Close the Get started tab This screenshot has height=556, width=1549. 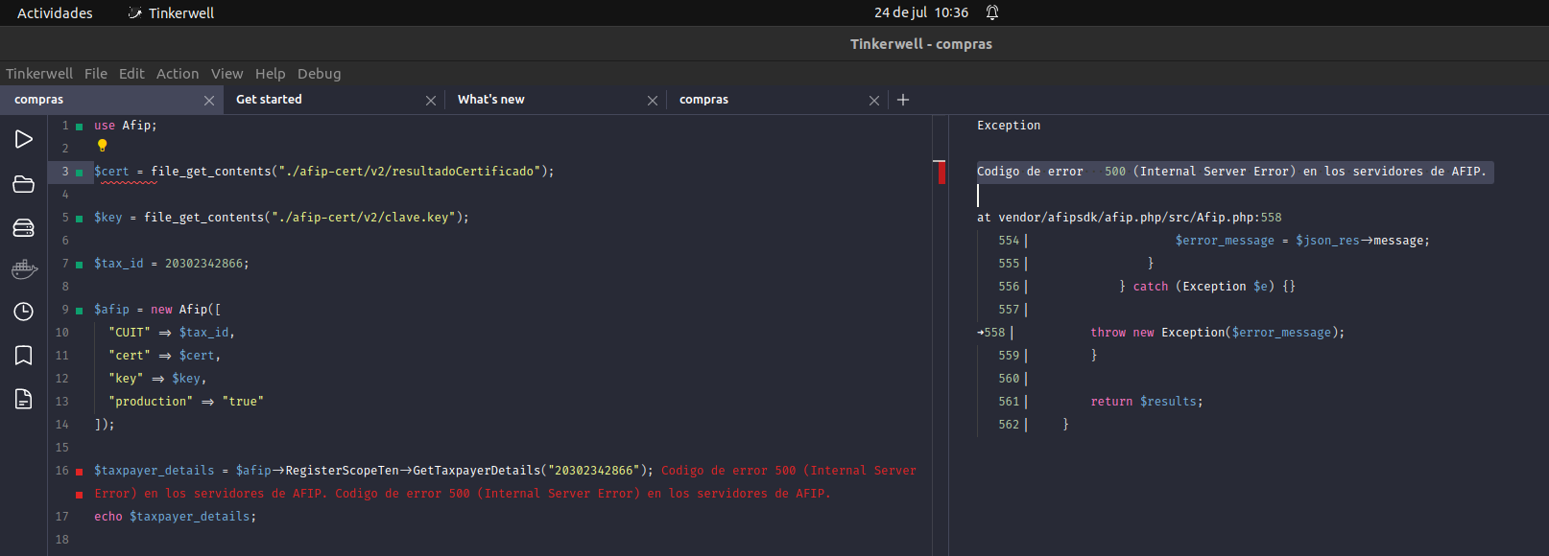click(431, 101)
